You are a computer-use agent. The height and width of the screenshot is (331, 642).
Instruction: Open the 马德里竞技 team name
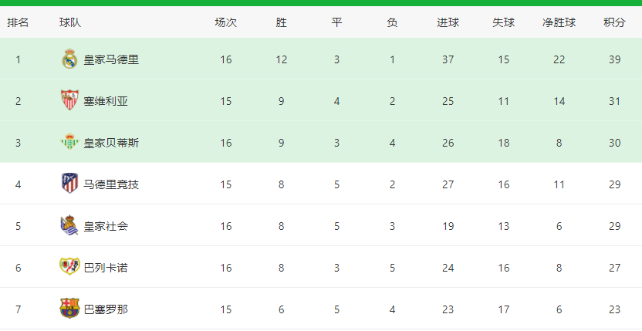coord(111,184)
